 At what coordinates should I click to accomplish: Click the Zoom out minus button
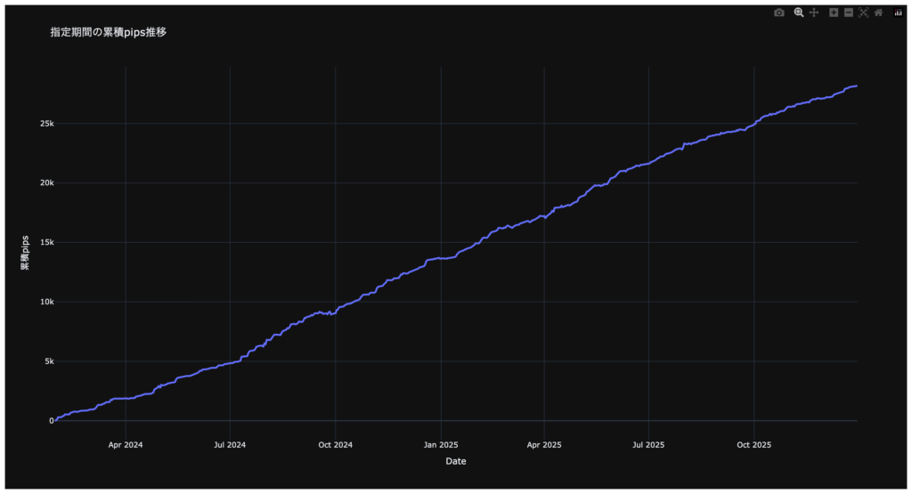(848, 12)
